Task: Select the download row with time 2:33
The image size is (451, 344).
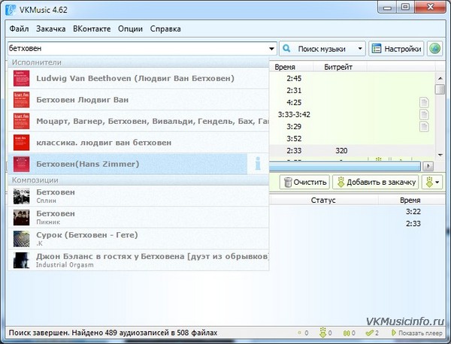Action: 357,224
